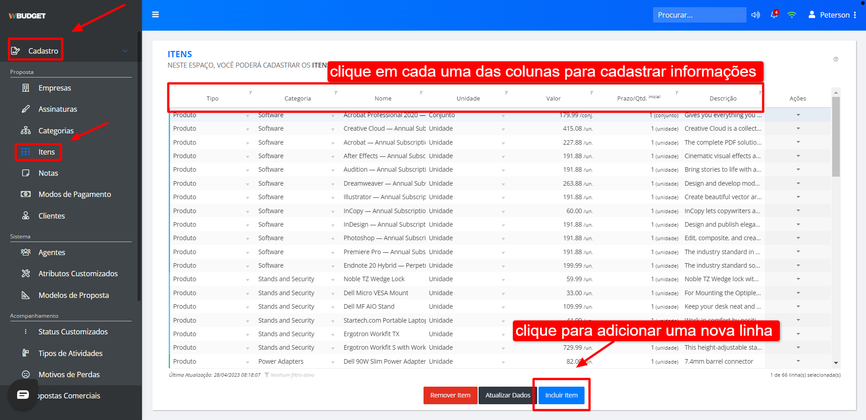The height and width of the screenshot is (420, 866).
Task: Open the Categorias menu item
Action: coord(56,131)
